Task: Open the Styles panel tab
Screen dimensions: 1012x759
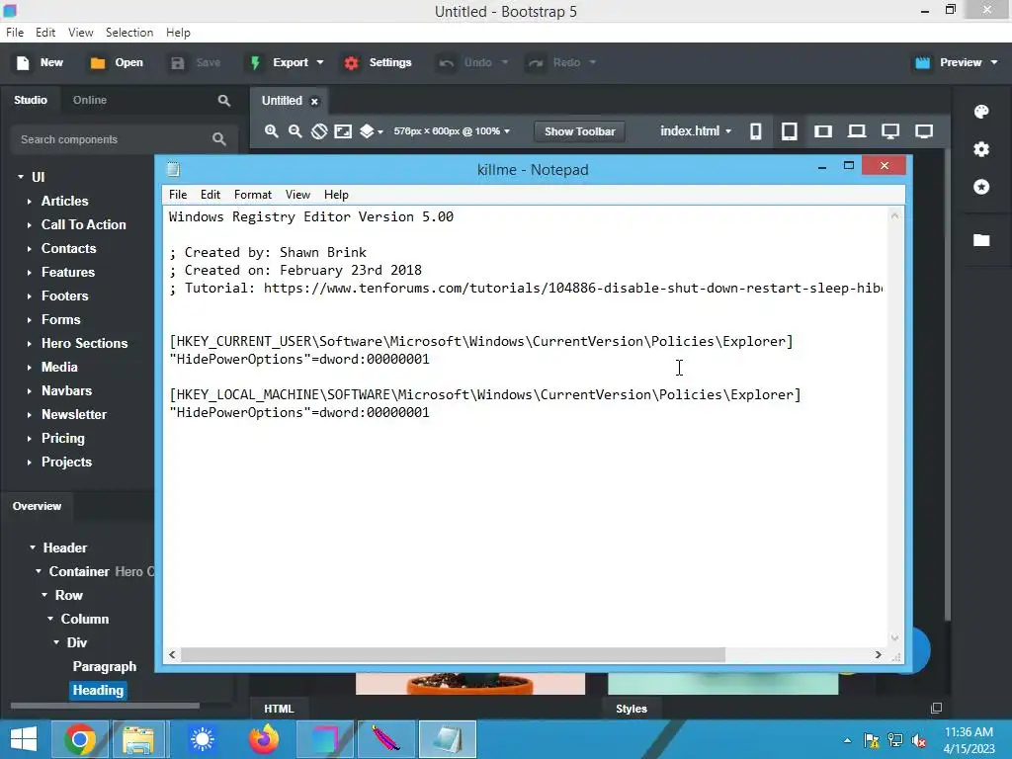Action: (x=632, y=708)
